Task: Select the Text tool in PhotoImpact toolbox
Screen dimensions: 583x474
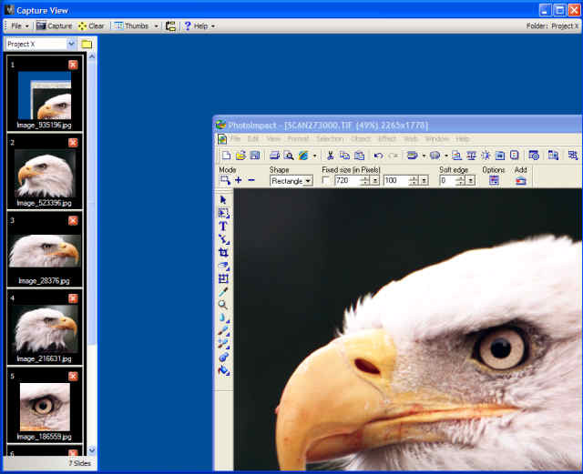Action: click(223, 227)
